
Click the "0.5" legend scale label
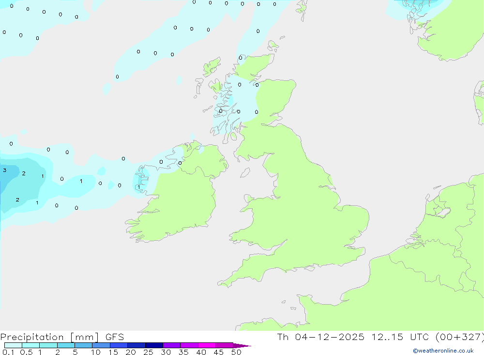pos(27,352)
